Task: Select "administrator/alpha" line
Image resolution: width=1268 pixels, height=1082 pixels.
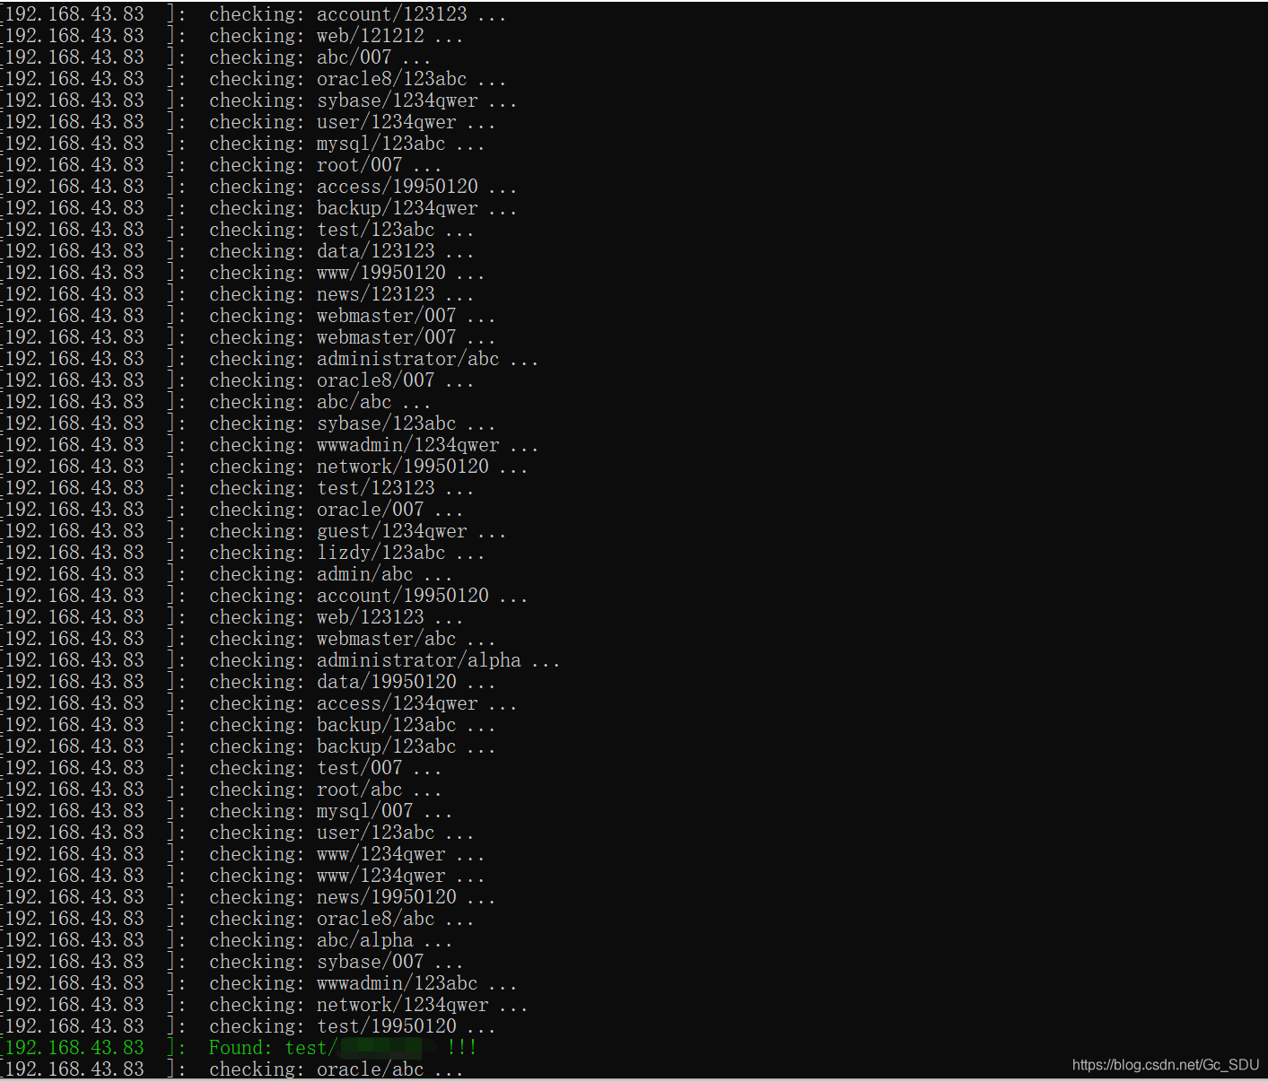Action: pyautogui.click(x=281, y=659)
